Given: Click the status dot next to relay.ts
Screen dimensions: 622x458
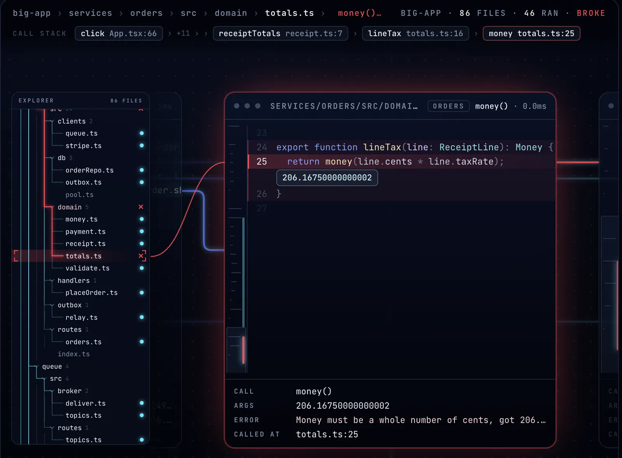Looking at the screenshot, I should (x=142, y=317).
